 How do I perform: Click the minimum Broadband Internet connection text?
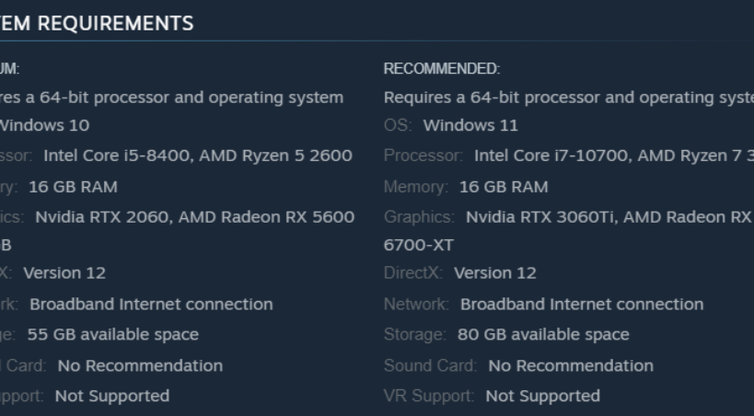pyautogui.click(x=151, y=304)
